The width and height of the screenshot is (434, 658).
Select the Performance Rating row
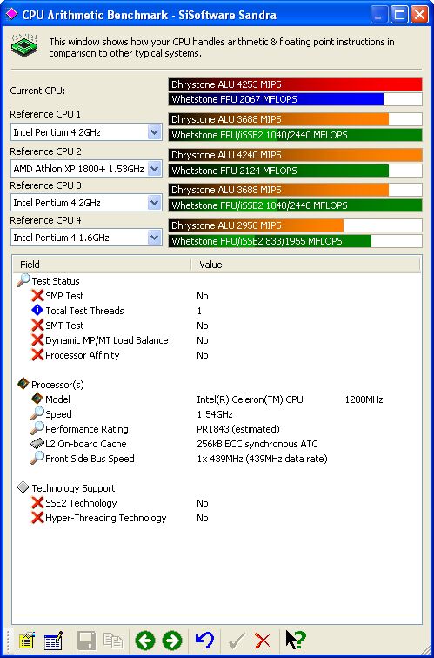click(216, 429)
